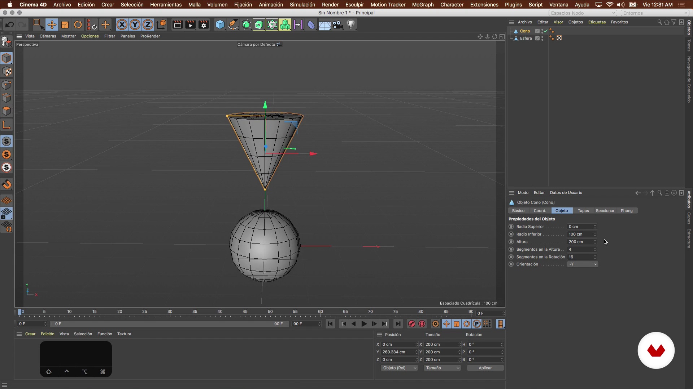
Task: Open Etiquetas in object manager
Action: tap(597, 22)
